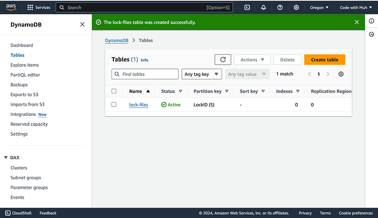Open Terms link in footer
This screenshot has height=218, width=378.
(x=325, y=213)
